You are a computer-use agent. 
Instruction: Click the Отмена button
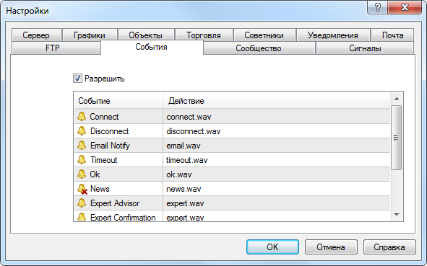(x=331, y=247)
